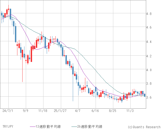
Task: Click the 24/7/1 date label
Action: coord(8,111)
